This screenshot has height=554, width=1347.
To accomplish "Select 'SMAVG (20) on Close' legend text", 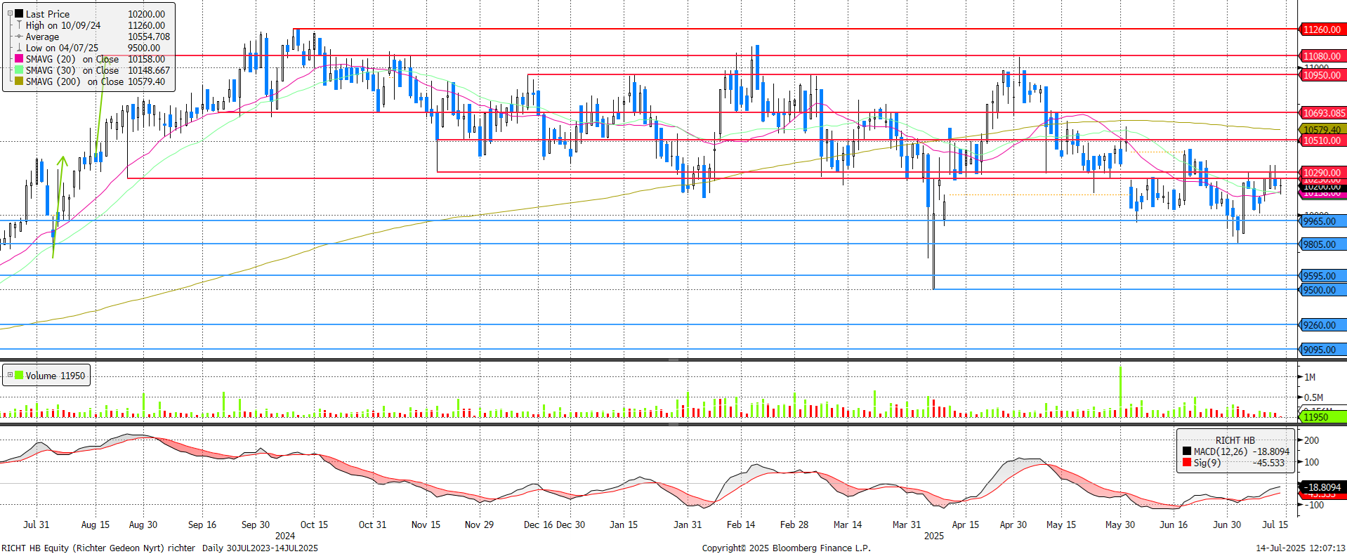I will pos(72,59).
